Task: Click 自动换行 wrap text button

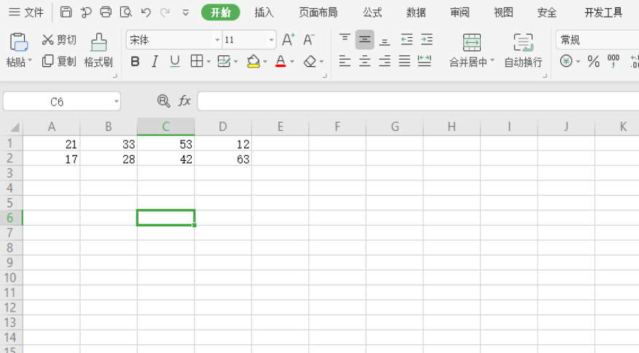Action: [x=523, y=50]
